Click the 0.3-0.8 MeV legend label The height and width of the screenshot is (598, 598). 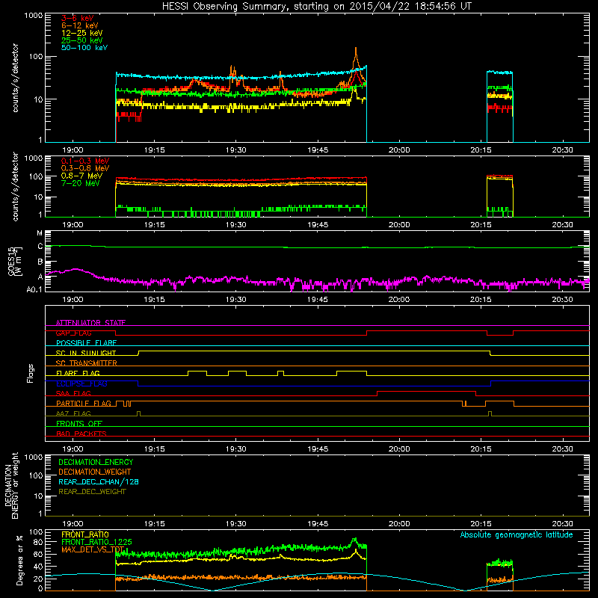click(x=85, y=168)
